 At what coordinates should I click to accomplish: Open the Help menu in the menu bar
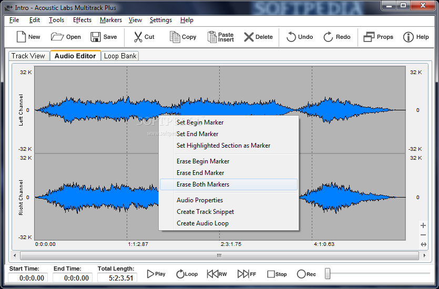[x=187, y=20]
